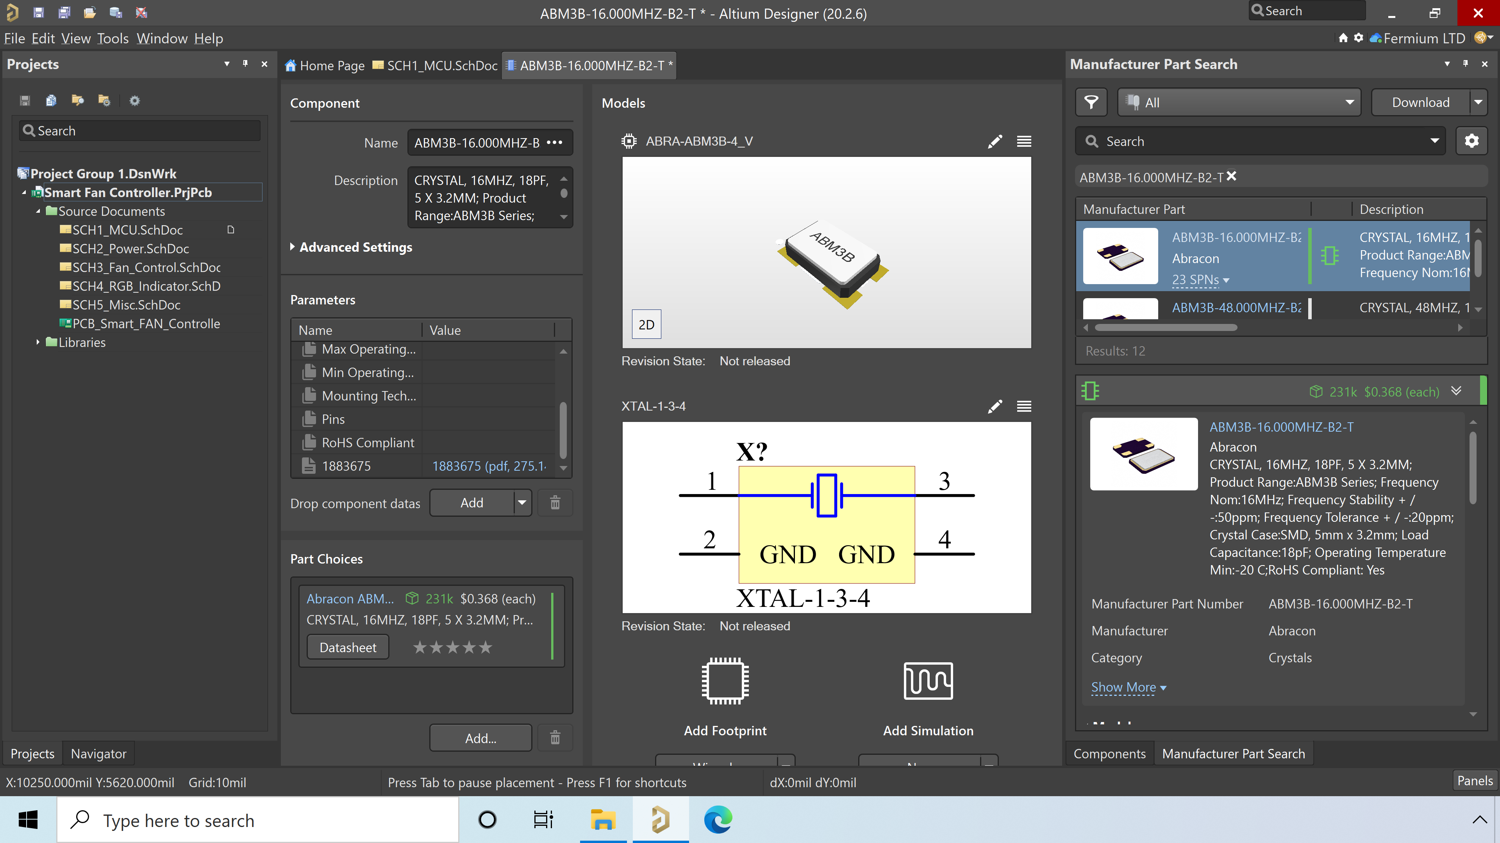Viewport: 1500px width, 843px height.
Task: Toggle the 2D view button in model viewer
Action: pyautogui.click(x=647, y=324)
